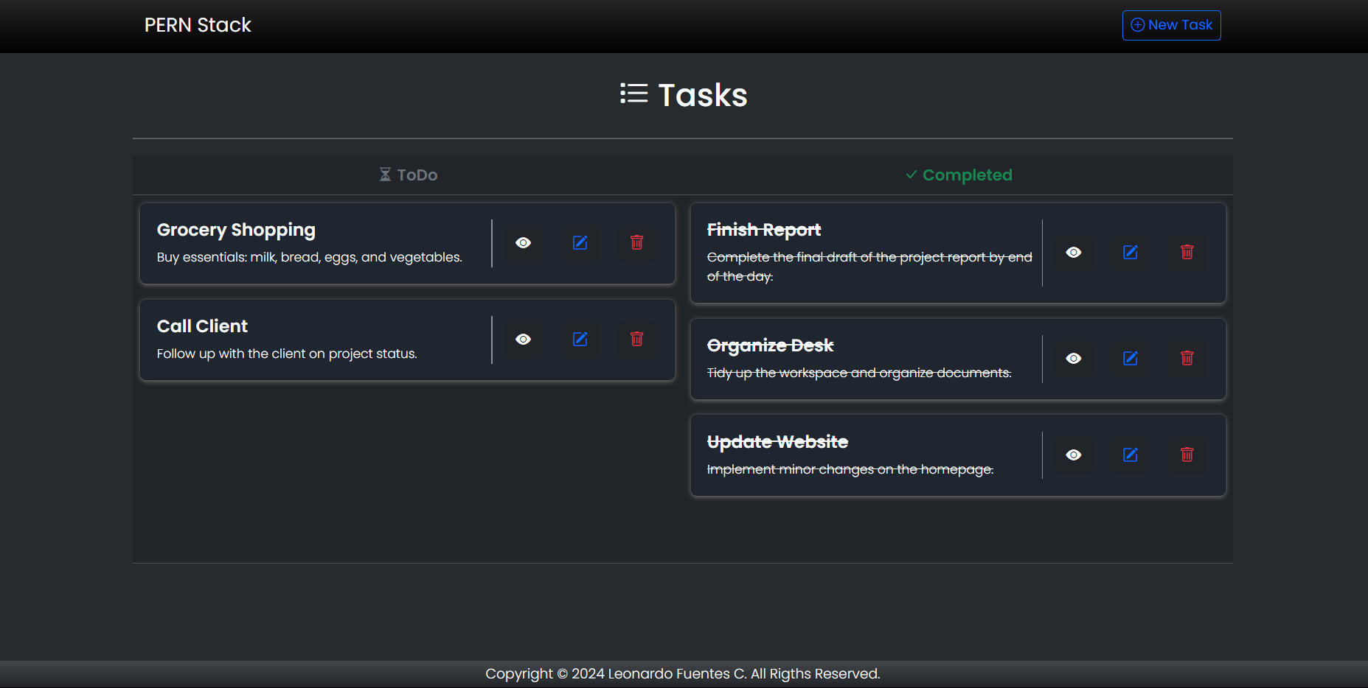The height and width of the screenshot is (688, 1368).
Task: Edit the Update Website task
Action: 1131,455
